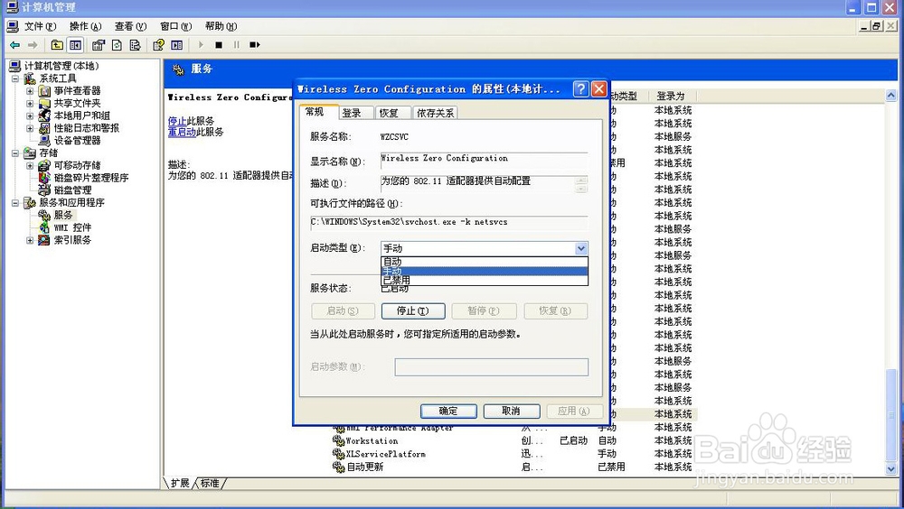
Task: Expand the 可移动存储 tree node
Action: tap(30, 165)
